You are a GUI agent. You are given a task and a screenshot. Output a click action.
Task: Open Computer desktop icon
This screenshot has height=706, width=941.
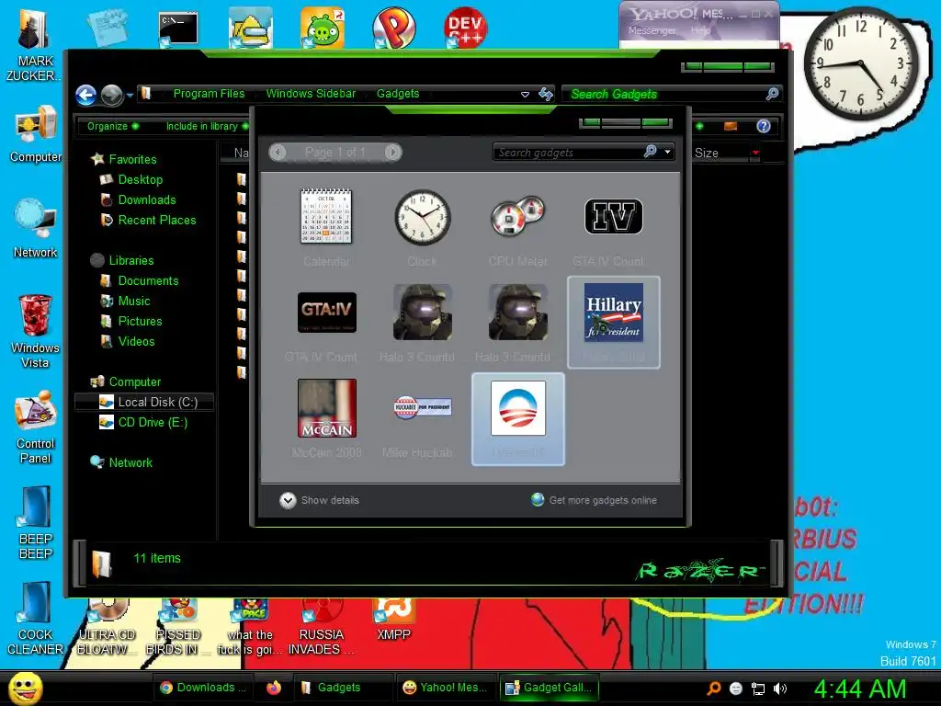click(x=35, y=133)
